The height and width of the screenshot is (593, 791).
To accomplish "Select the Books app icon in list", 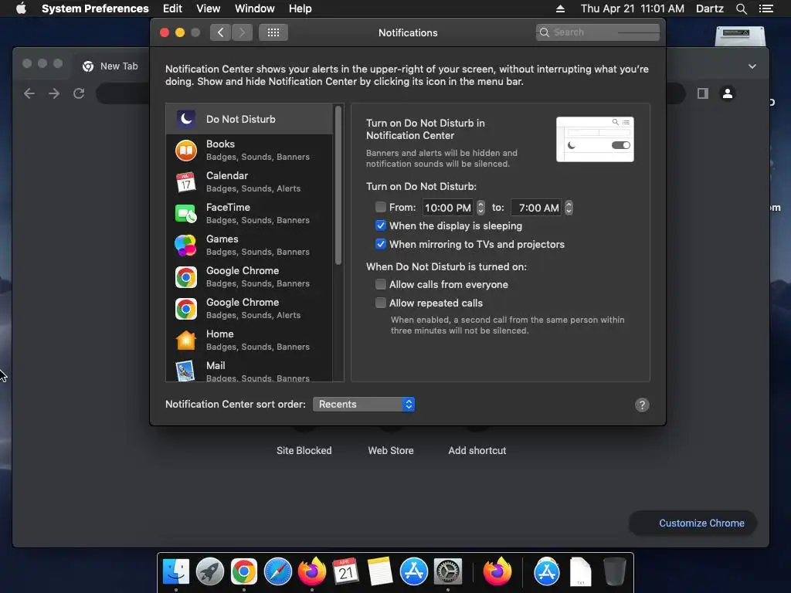I will pos(185,151).
